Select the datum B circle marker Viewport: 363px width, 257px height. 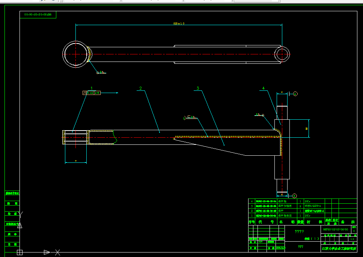[x=294, y=196]
